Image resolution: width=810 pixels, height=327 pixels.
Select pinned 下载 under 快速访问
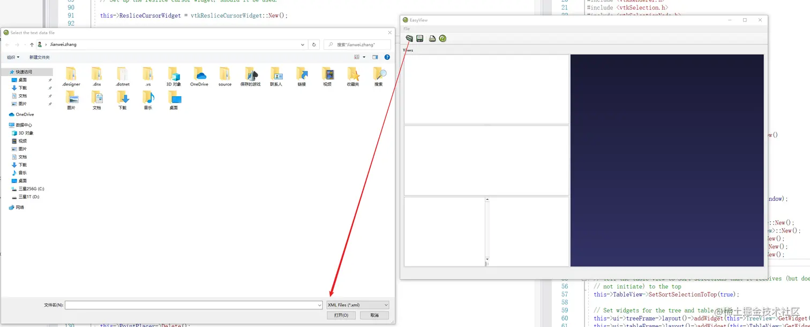point(22,88)
